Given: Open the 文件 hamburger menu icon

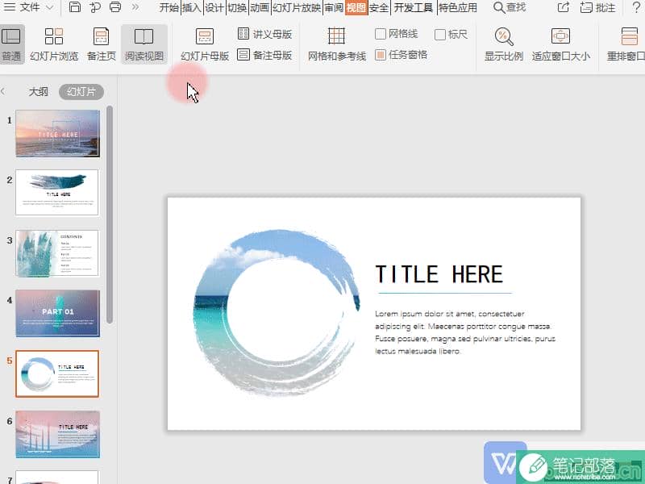Looking at the screenshot, I should [10, 7].
